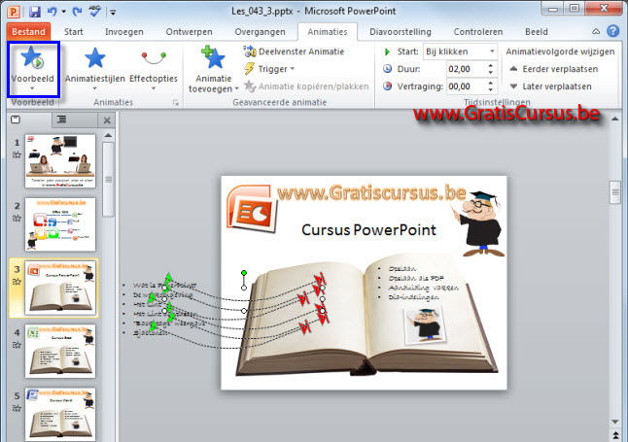Viewport: 628px width, 442px height.
Task: Click the Duur value field
Action: (466, 69)
